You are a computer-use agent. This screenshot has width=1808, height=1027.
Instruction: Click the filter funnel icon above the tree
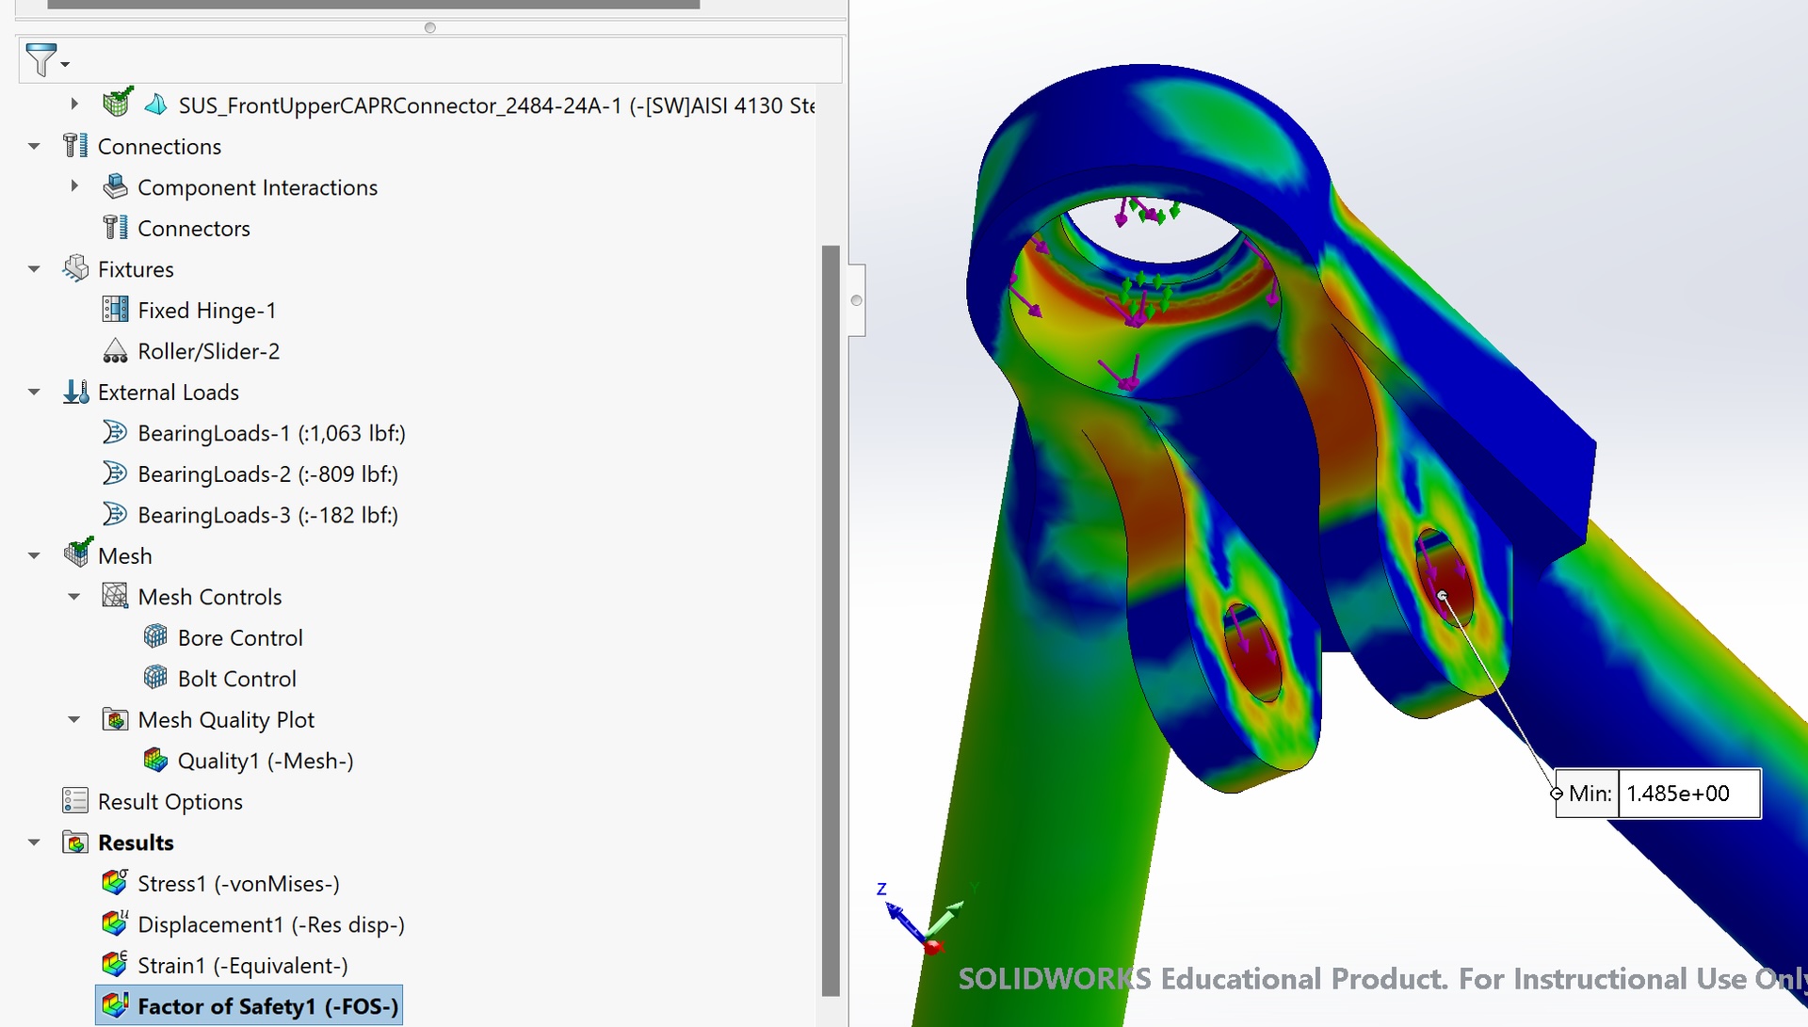pyautogui.click(x=40, y=59)
